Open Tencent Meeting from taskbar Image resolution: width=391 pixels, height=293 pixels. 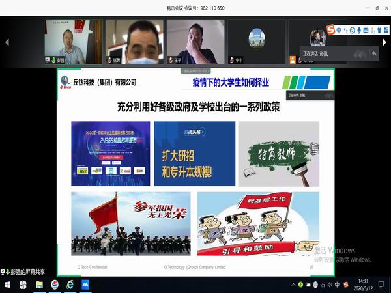85,285
